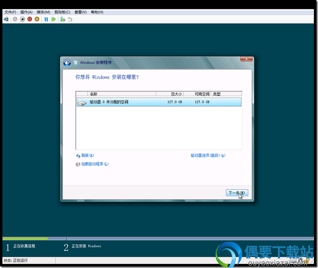This screenshot has height=268, width=318.
Task: Click 加载驱动程序(L) link
Action: point(95,164)
